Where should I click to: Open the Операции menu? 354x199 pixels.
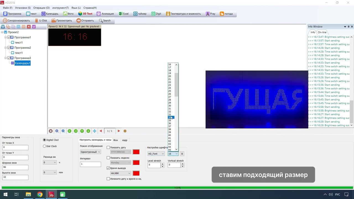(41, 8)
